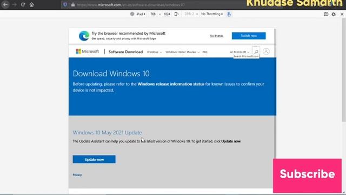346x195 pixels.
Task: Expand the Windows Insider Preview menu
Action: (182, 52)
